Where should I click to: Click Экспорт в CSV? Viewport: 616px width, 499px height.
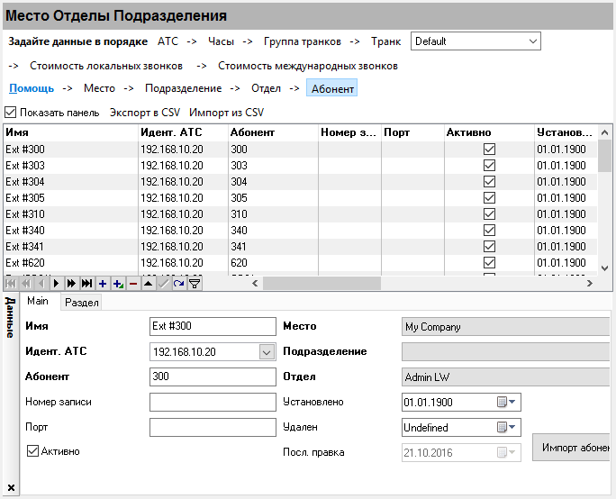(145, 113)
